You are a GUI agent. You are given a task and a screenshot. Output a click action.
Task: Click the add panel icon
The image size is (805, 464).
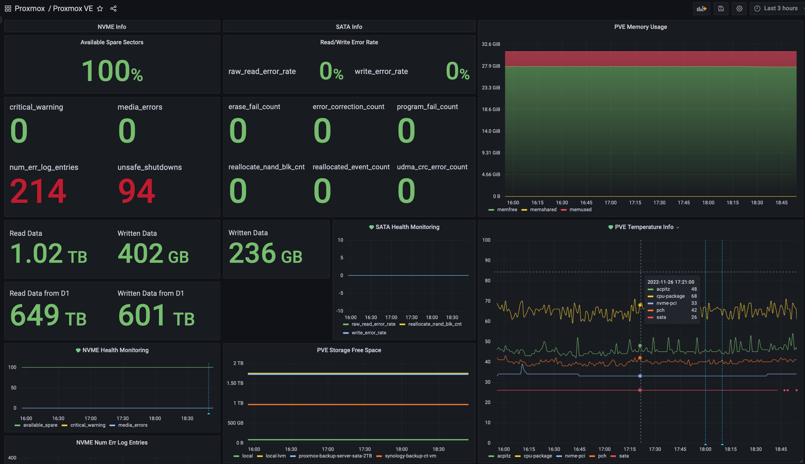pyautogui.click(x=701, y=9)
